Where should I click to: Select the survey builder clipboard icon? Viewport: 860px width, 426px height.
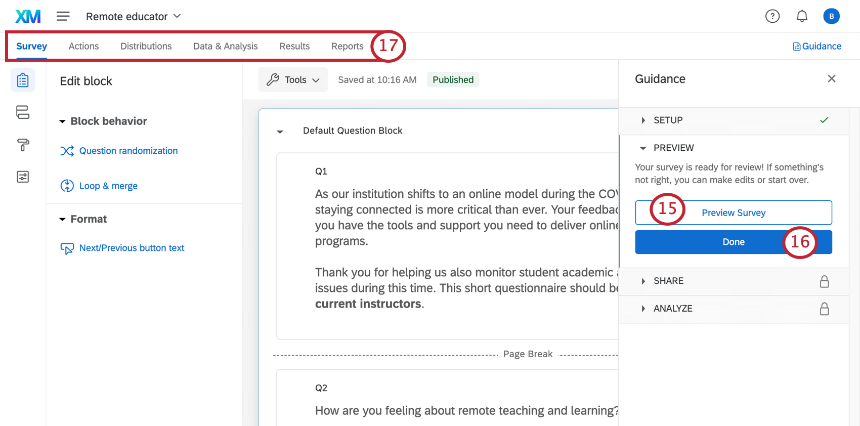point(23,80)
